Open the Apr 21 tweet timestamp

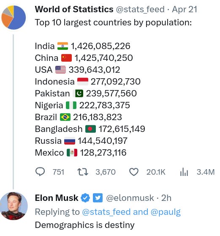click(185, 9)
